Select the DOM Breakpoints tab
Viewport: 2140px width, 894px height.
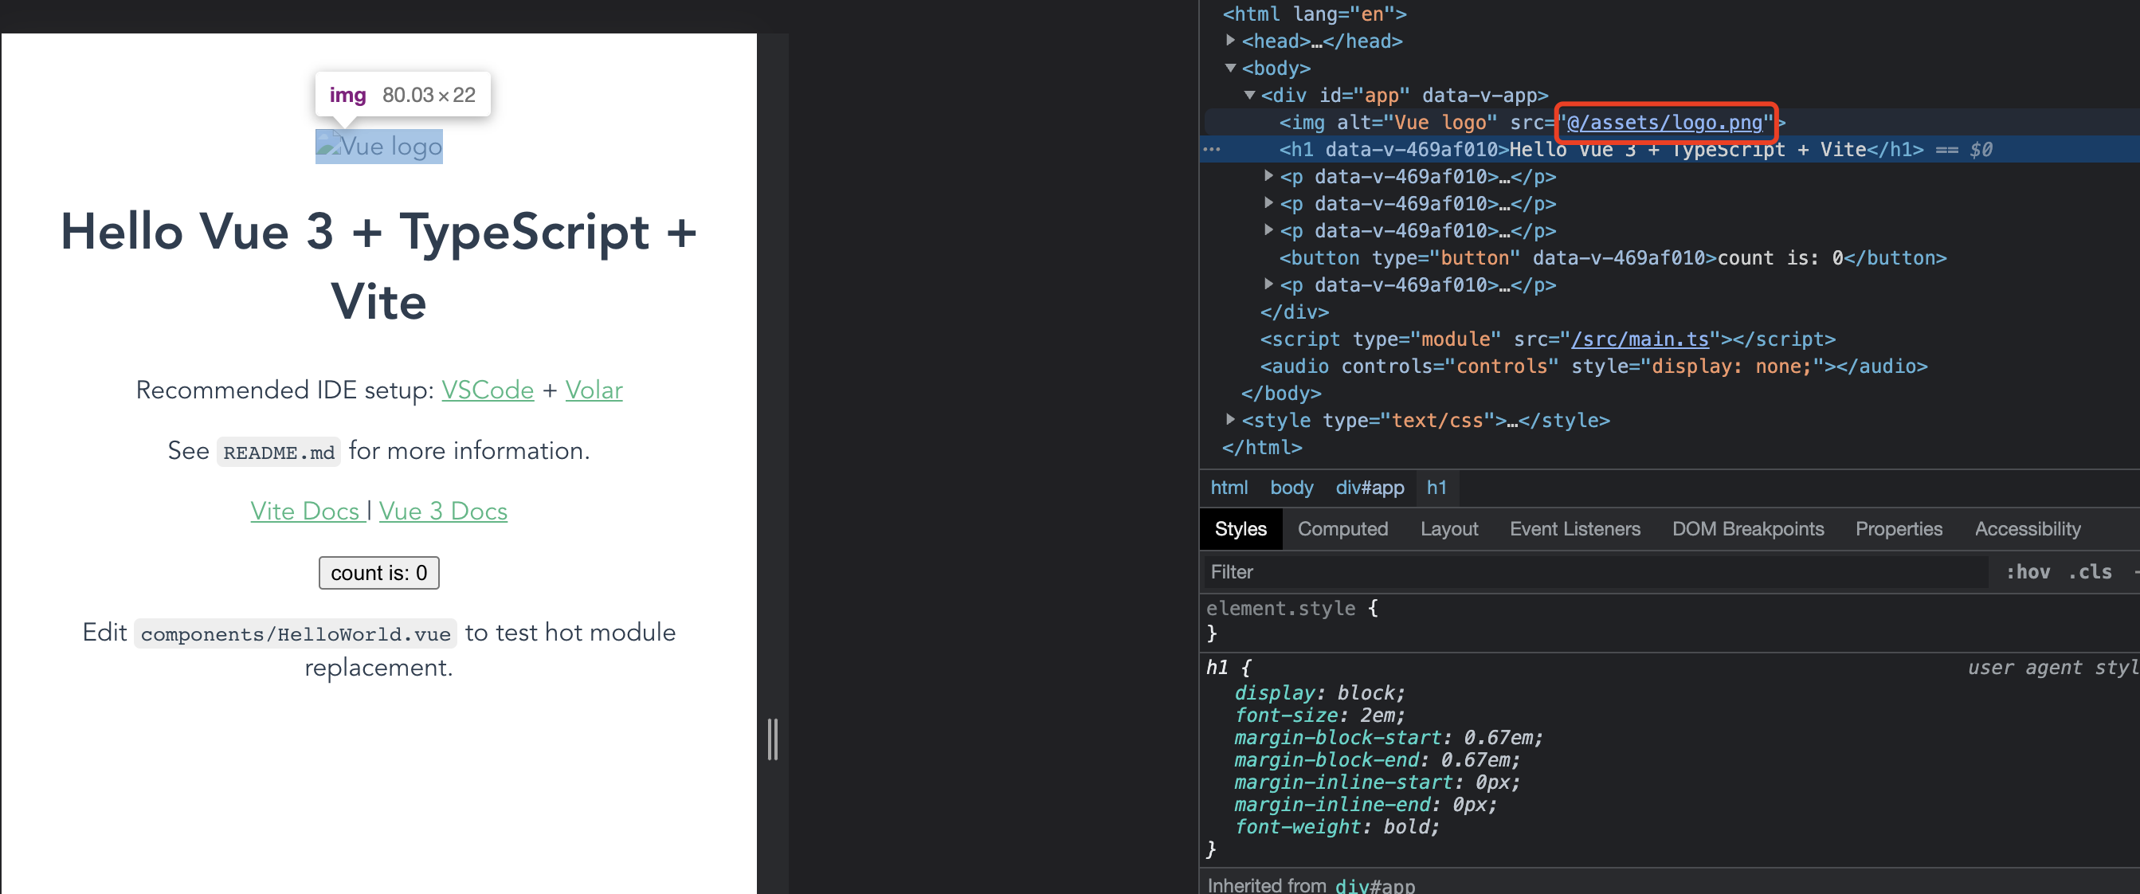1748,528
